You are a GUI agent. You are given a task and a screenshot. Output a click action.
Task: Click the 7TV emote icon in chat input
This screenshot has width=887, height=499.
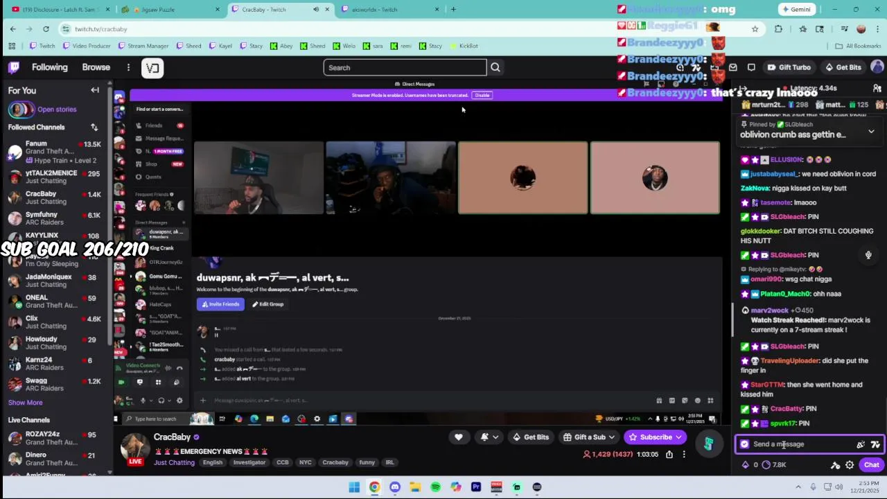pos(875,444)
